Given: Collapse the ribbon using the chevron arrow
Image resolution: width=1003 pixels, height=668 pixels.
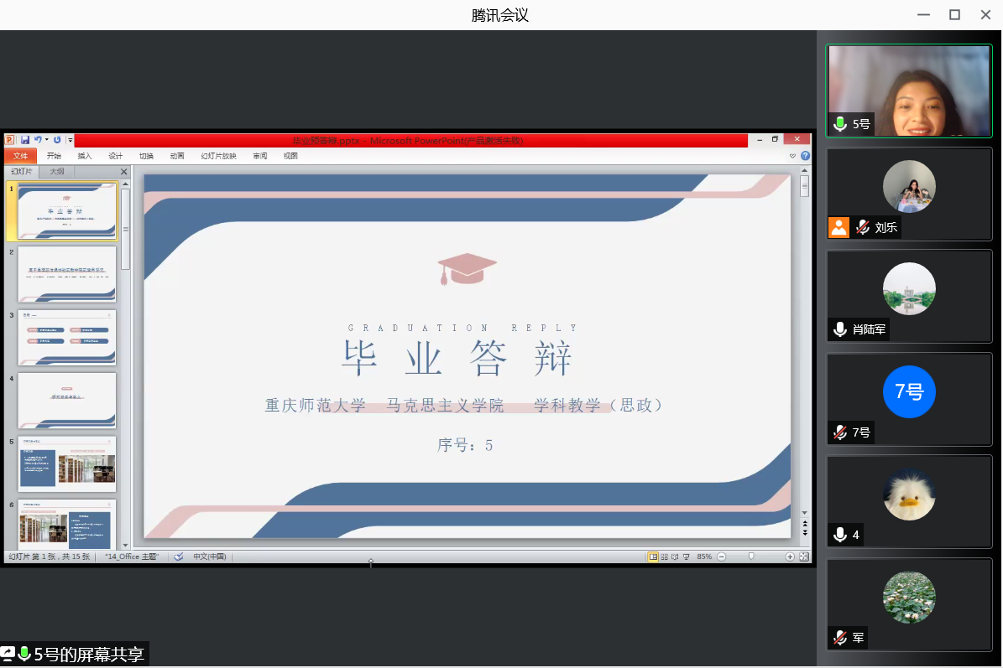Looking at the screenshot, I should click(792, 156).
